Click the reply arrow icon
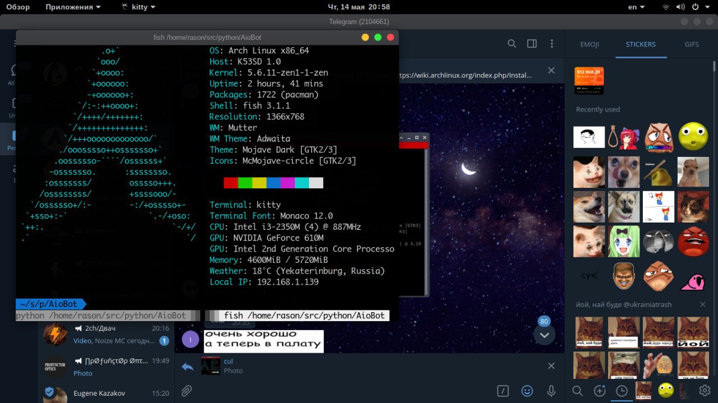Viewport: 718px width, 403px height. tap(187, 367)
